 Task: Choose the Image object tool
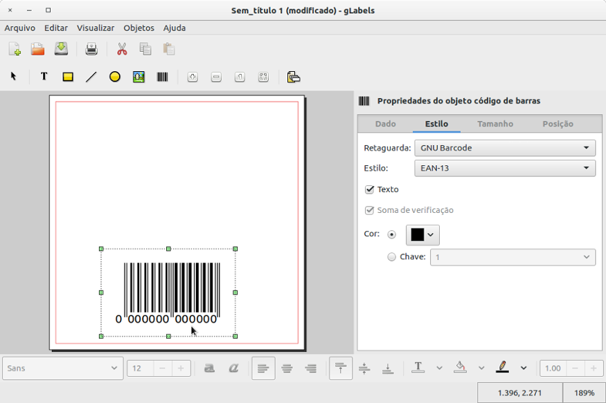point(139,77)
